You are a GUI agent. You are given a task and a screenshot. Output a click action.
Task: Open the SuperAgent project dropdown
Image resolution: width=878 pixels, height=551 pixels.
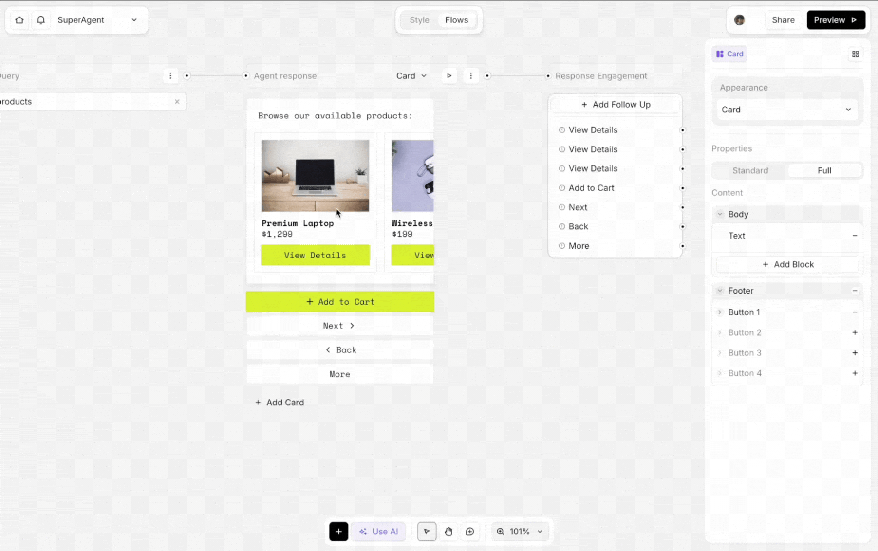pyautogui.click(x=134, y=20)
